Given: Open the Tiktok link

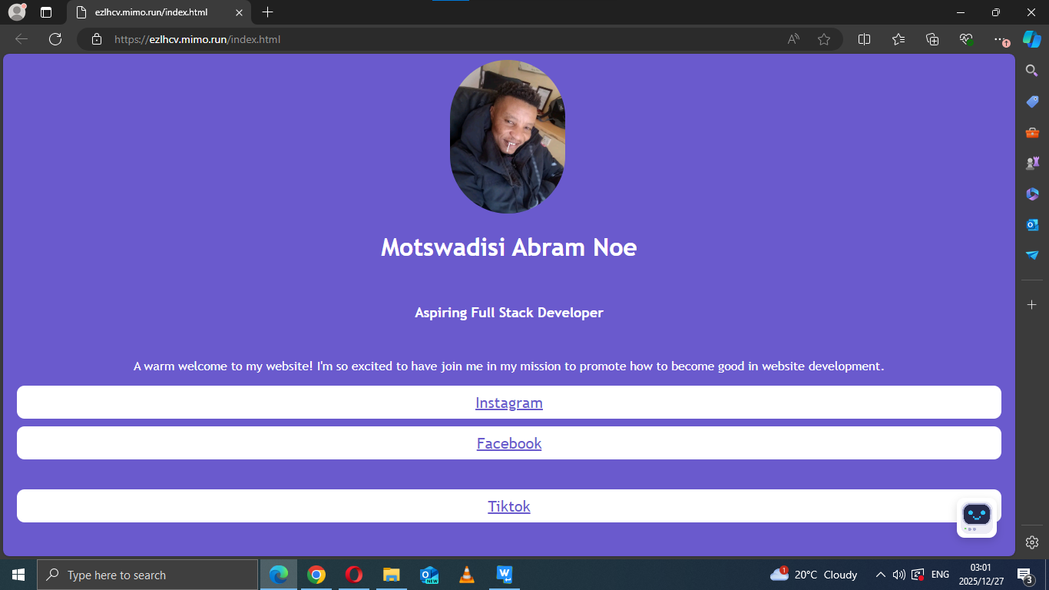Looking at the screenshot, I should tap(509, 505).
